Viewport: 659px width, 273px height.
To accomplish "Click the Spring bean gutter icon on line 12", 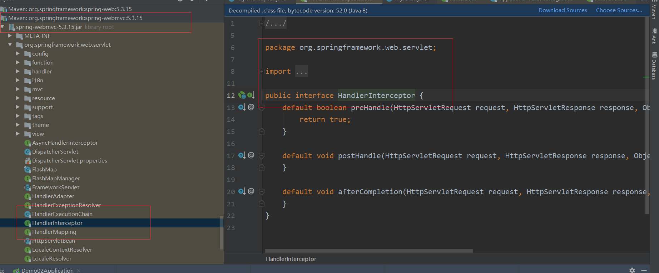I will 242,95.
